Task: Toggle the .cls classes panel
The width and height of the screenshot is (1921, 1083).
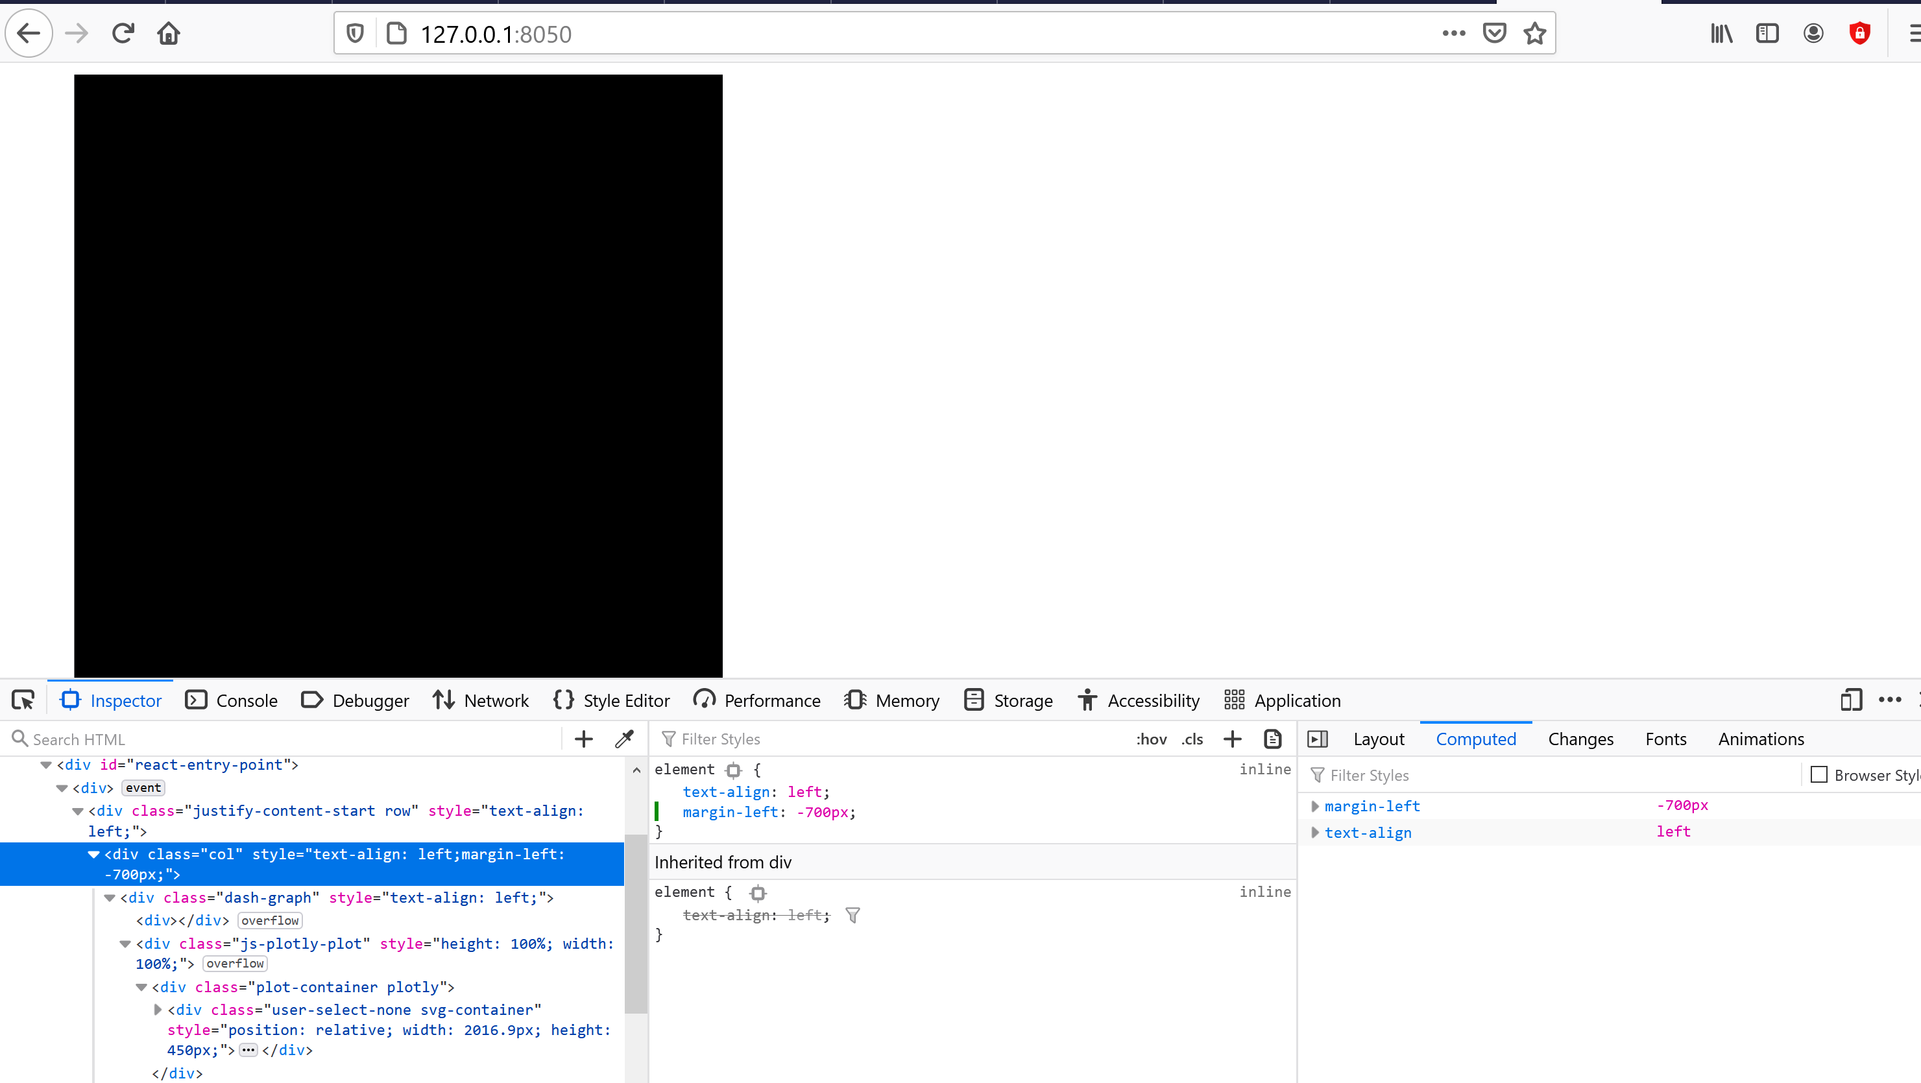Action: pos(1192,739)
